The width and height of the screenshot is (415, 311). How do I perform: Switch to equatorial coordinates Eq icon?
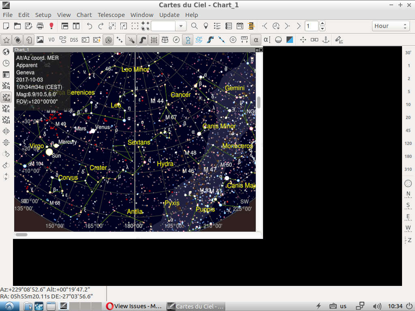[6, 86]
